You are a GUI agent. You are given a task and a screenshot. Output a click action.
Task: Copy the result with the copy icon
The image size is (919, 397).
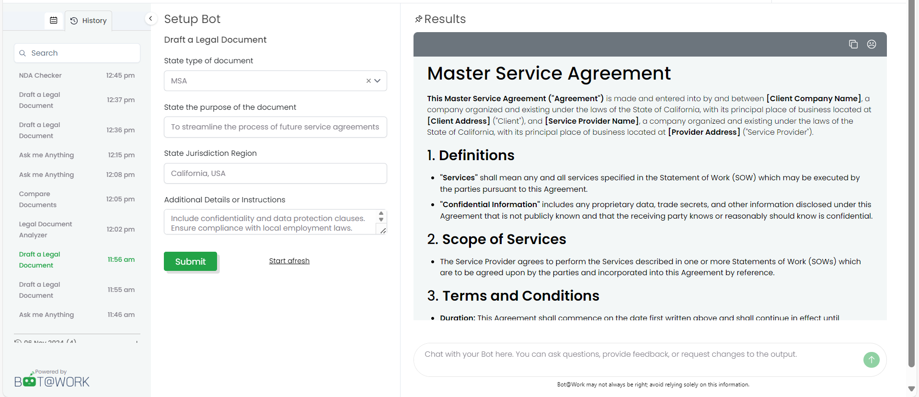pos(853,44)
